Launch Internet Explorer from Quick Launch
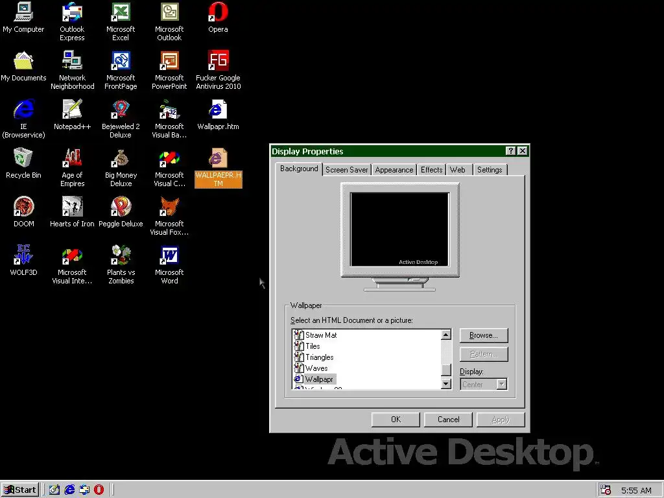664x498 pixels. 69,490
